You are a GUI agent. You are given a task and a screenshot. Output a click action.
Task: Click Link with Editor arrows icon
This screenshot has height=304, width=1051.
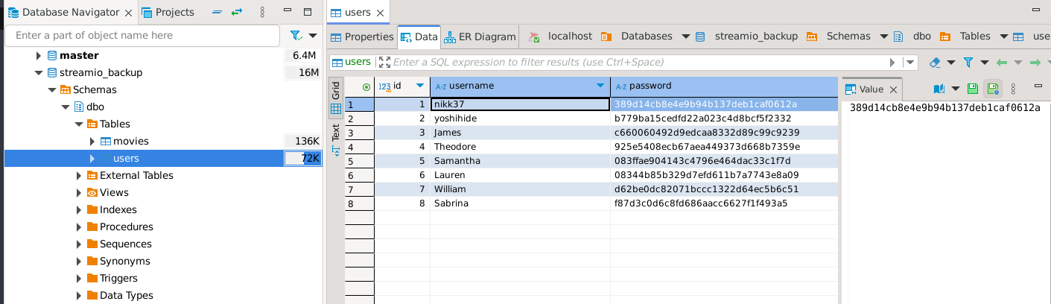[x=237, y=13]
